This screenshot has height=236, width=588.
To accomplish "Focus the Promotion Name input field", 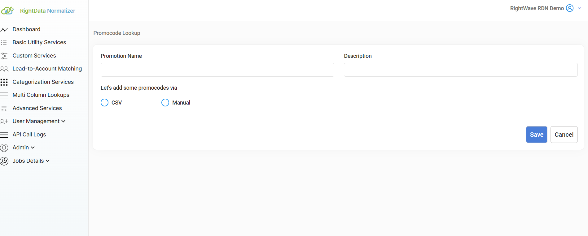I will tap(217, 70).
